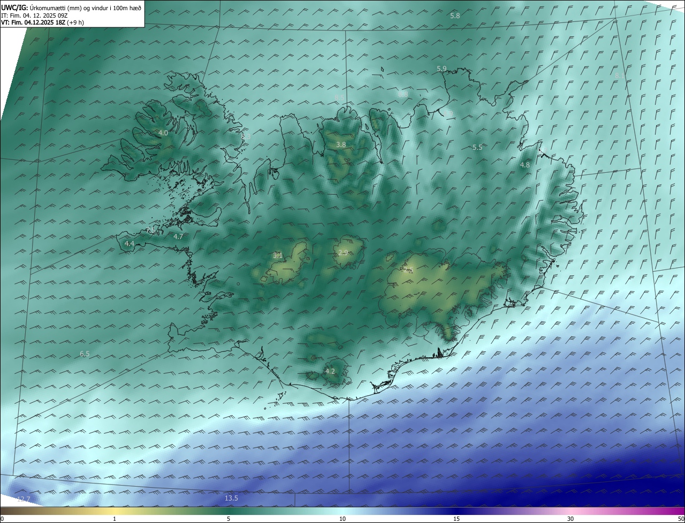This screenshot has width=685, height=523.
Task: Click the 5.9 value on the northeast coast
Action: pos(442,68)
